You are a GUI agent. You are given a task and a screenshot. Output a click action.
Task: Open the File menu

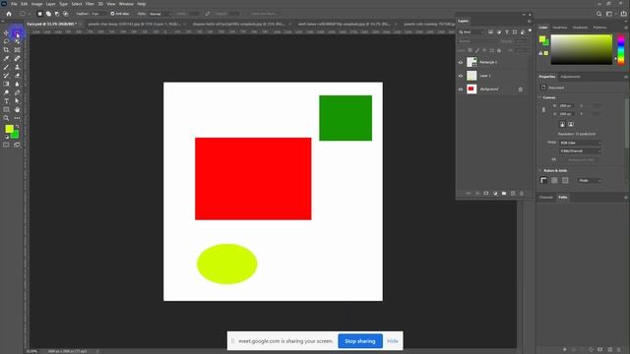pos(14,4)
